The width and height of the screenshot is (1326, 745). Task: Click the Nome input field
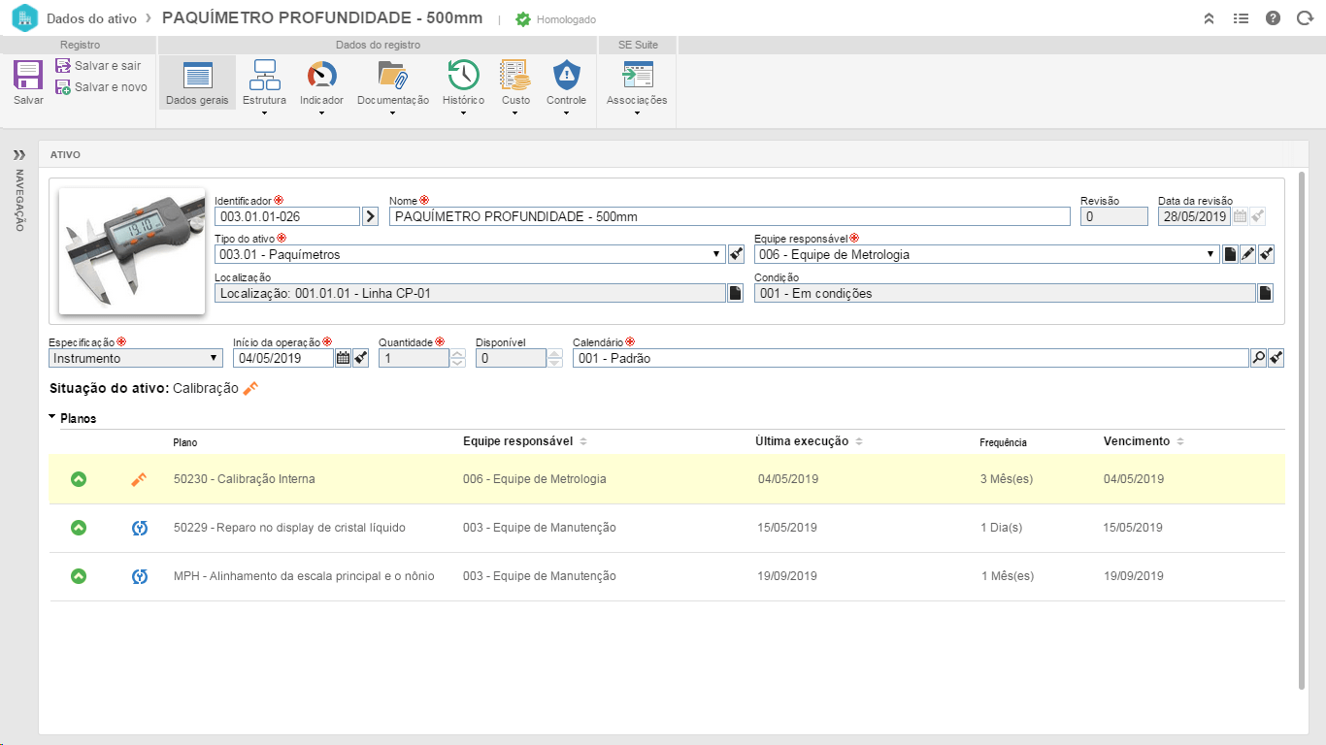click(728, 216)
